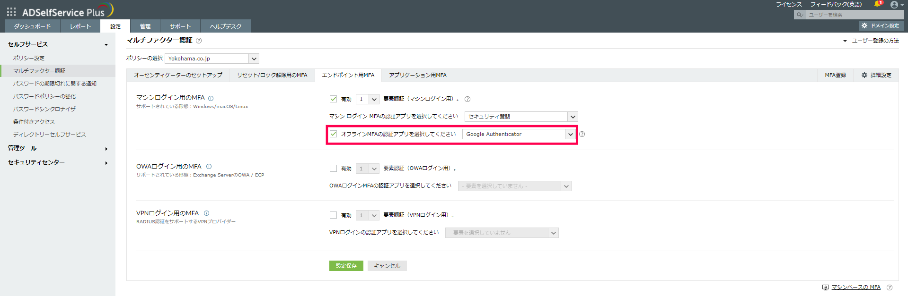Viewport: 908px width, 296px height.
Task: Open パスワードポリシーの強化 in sidebar
Action: 44,96
